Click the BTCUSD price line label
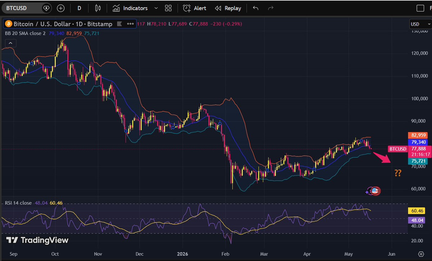 point(397,149)
